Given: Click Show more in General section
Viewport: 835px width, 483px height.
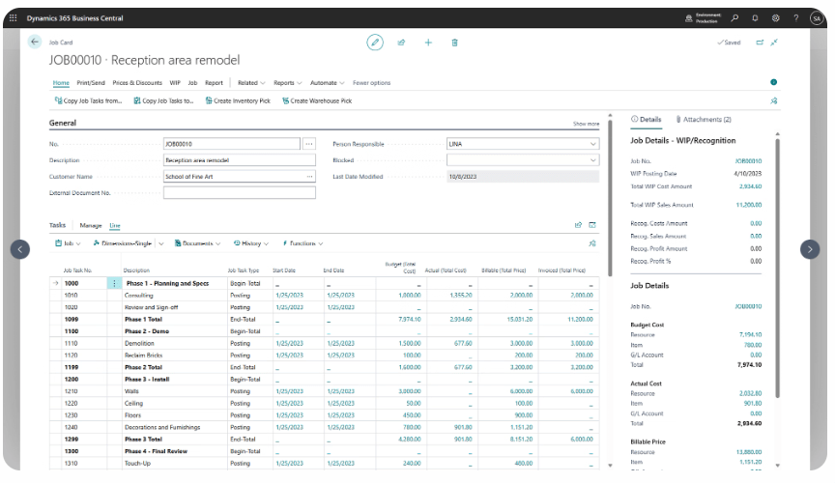Looking at the screenshot, I should [586, 124].
